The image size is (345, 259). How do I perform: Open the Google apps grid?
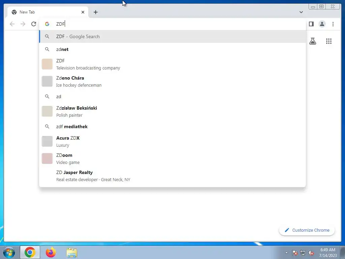[329, 41]
